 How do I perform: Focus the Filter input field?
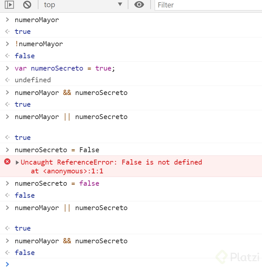tap(208, 5)
